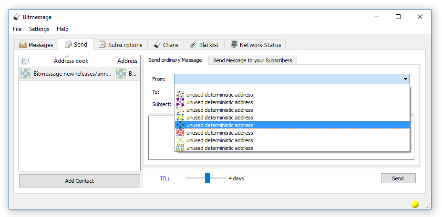
Task: Click the identicon in the Address column cell
Action: [x=121, y=74]
